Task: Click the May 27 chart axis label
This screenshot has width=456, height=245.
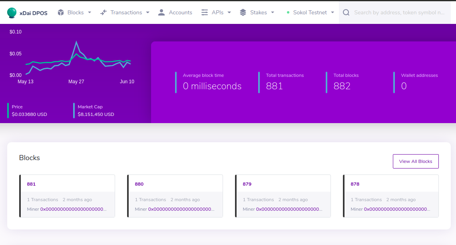Action: click(x=76, y=82)
